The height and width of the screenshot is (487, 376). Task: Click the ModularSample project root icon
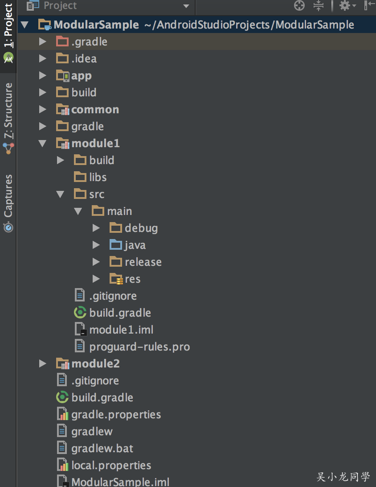pos(45,25)
